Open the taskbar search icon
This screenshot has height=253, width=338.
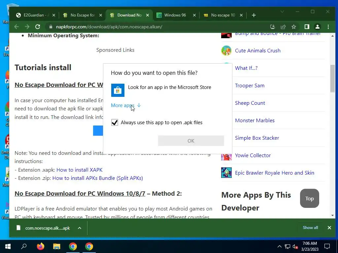coord(24,246)
